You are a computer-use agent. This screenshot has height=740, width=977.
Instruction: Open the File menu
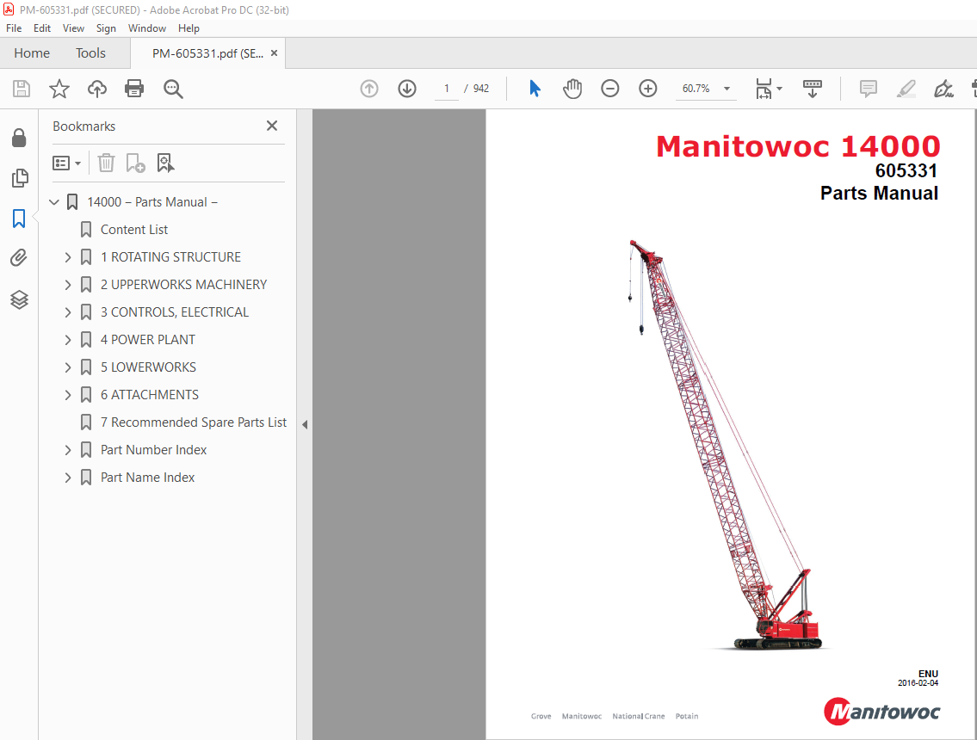[x=14, y=28]
